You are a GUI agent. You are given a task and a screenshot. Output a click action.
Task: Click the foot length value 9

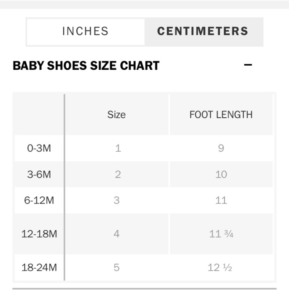[221, 148]
